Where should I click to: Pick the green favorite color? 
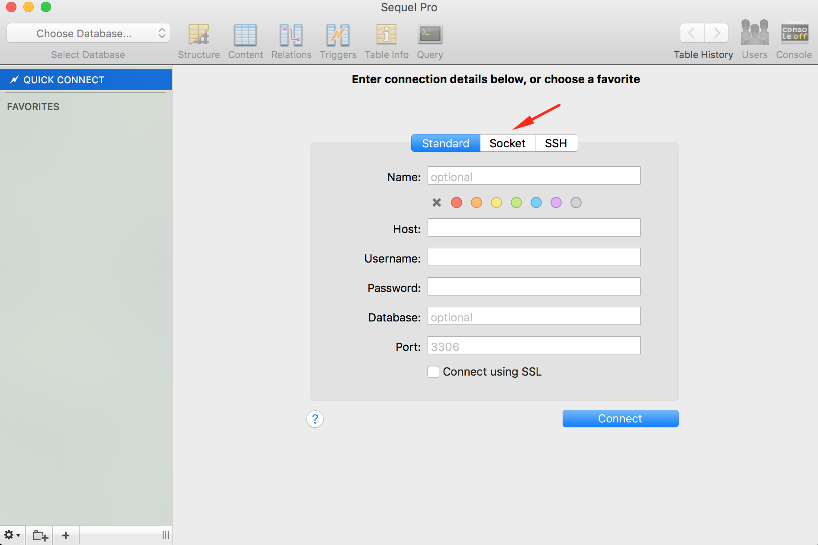point(516,202)
